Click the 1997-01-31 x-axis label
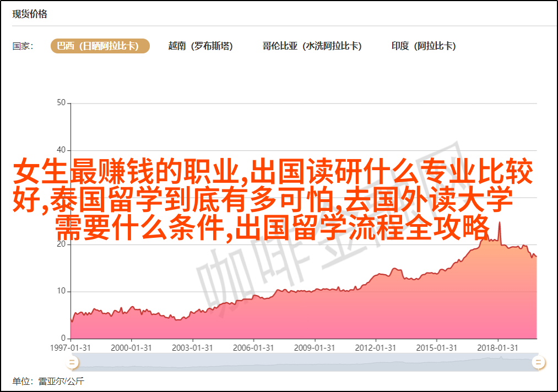558x392 pixels. pyautogui.click(x=70, y=348)
